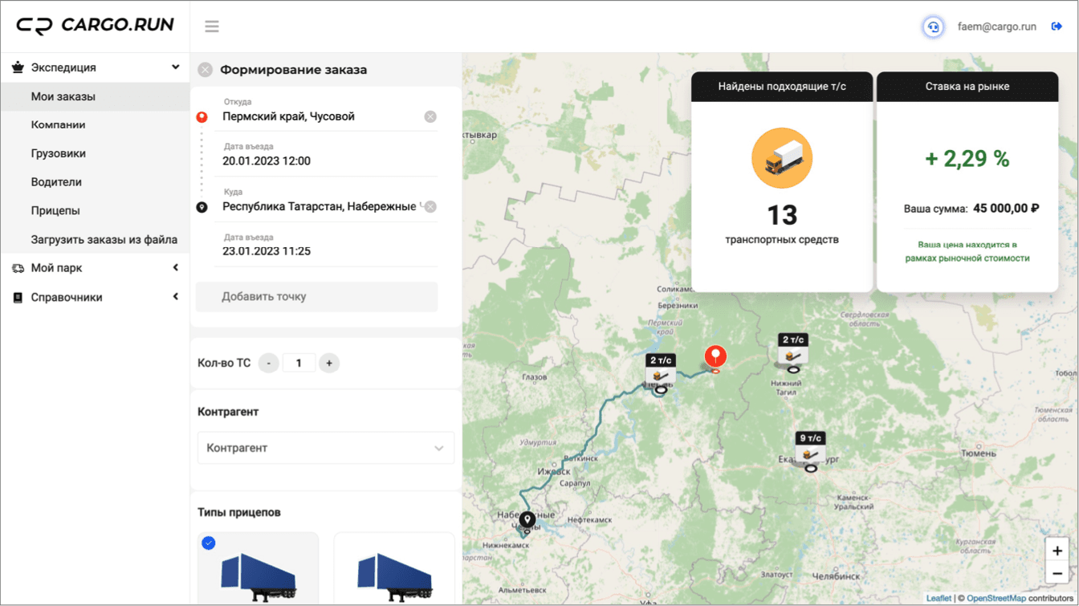Clear the Республика Татарстан destination field
Screen dimensions: 1079x606
(431, 206)
